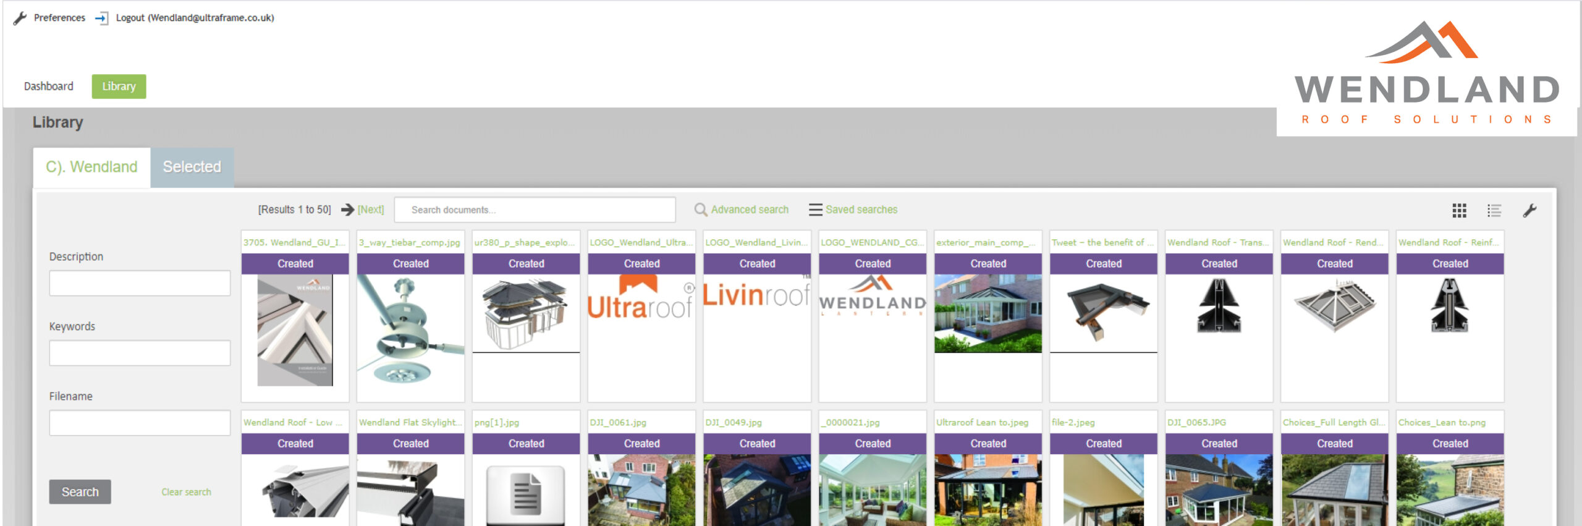
Task: Click Created bar under png[1].jpg
Action: click(x=526, y=444)
